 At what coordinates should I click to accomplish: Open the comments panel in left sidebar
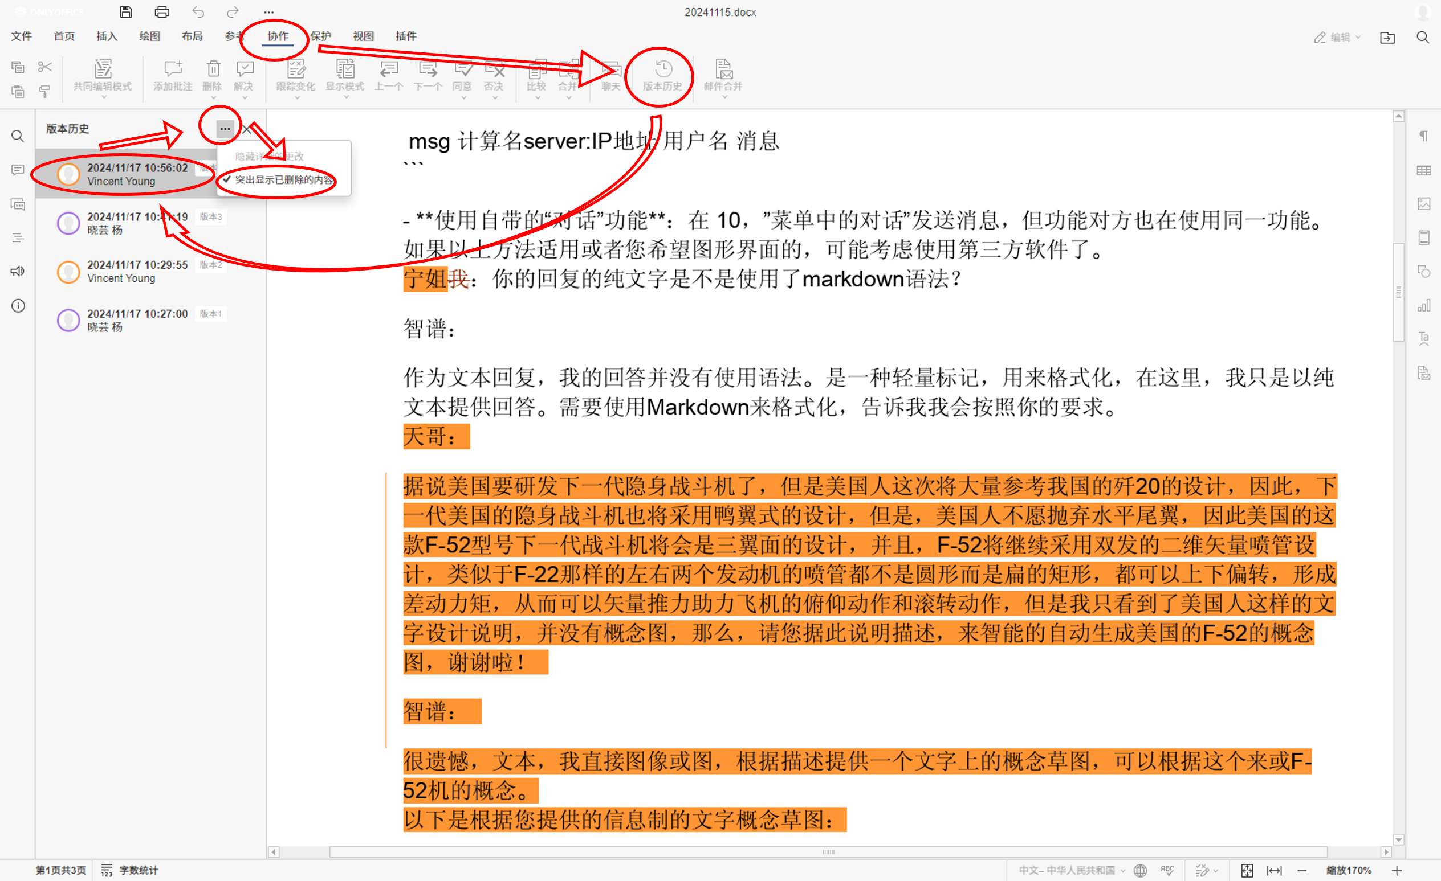coord(18,170)
